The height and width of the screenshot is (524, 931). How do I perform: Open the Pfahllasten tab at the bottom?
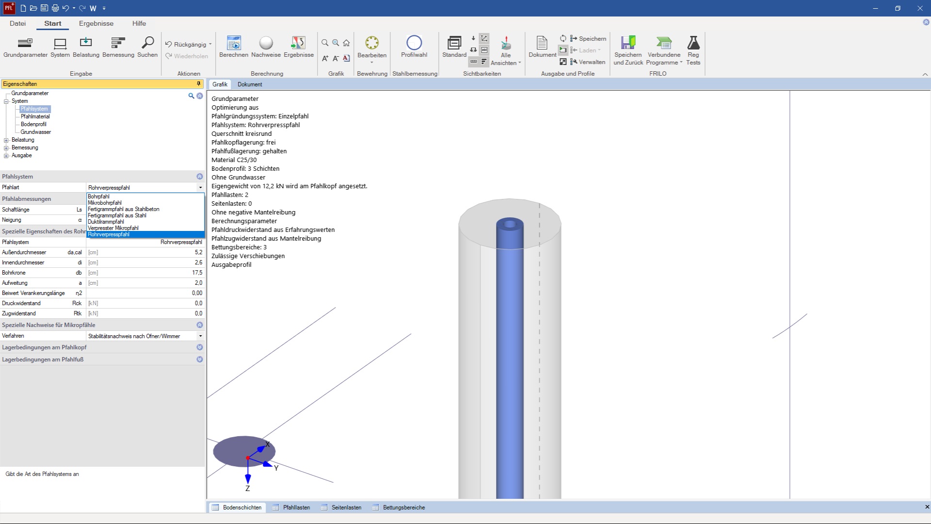296,507
